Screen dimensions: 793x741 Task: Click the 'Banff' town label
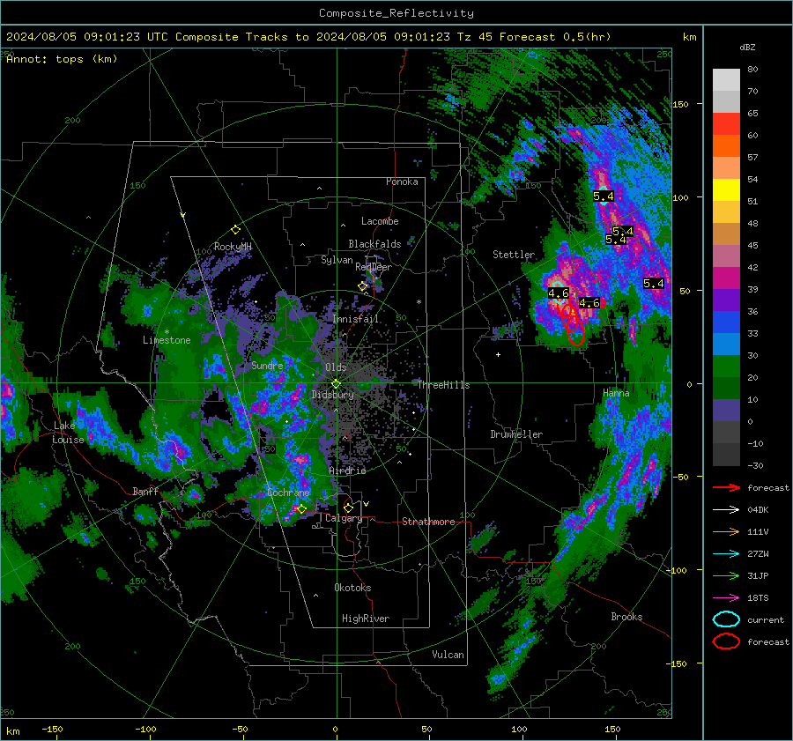click(x=145, y=492)
